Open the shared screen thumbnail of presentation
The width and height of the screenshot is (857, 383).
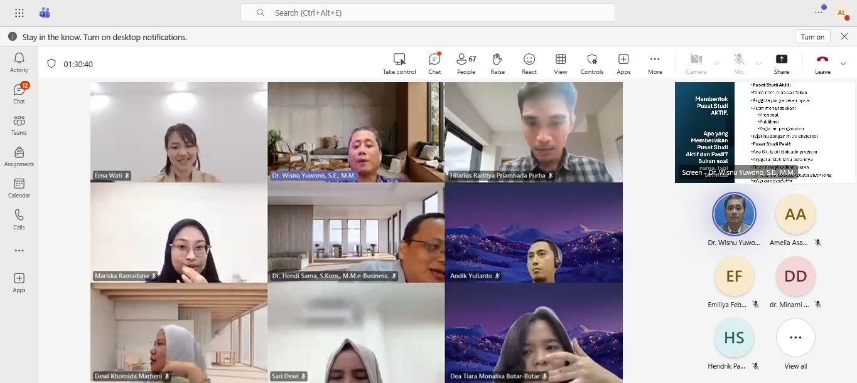764,132
